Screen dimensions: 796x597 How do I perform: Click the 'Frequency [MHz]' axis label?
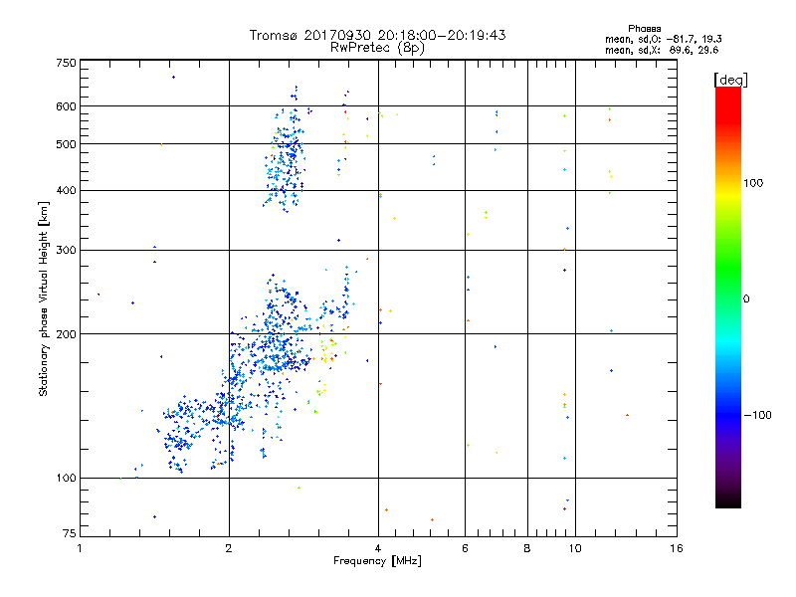coord(377,561)
